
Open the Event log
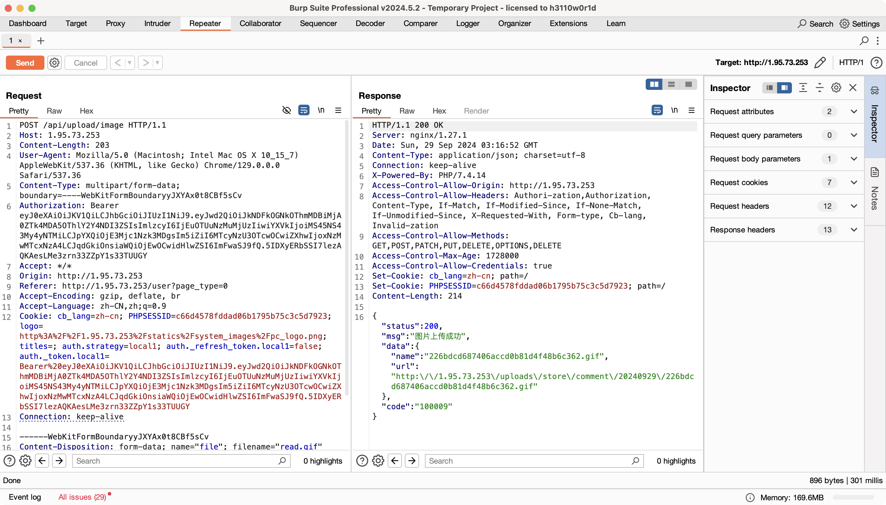point(25,497)
